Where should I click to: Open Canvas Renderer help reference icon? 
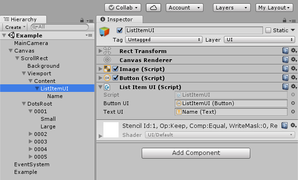[x=285, y=60]
